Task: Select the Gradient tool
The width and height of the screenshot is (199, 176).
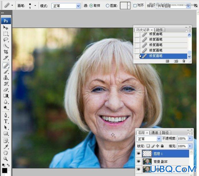Action: [x=5, y=96]
